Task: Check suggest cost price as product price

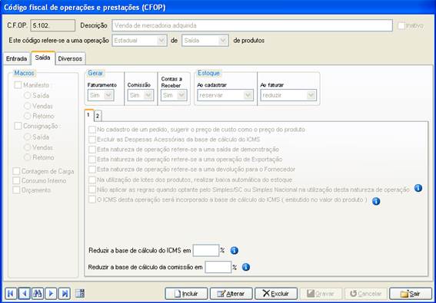Action: (92, 130)
